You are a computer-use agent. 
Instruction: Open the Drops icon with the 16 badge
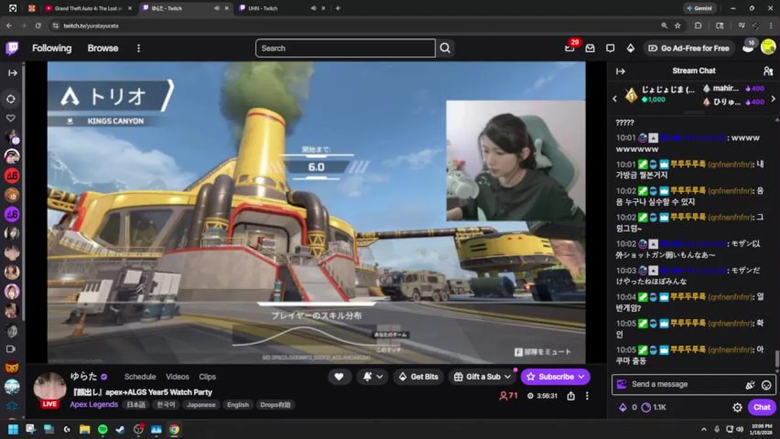point(748,48)
